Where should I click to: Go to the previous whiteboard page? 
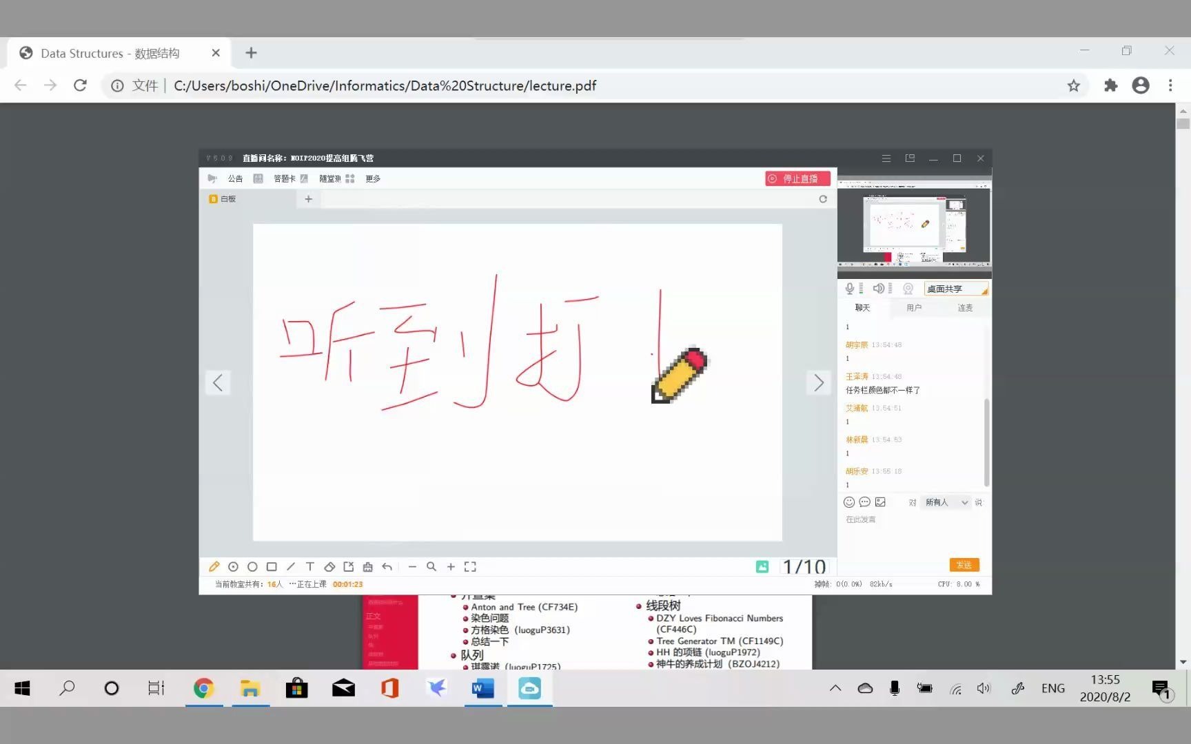tap(218, 382)
